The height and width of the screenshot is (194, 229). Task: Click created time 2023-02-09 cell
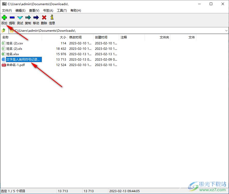[106, 59]
